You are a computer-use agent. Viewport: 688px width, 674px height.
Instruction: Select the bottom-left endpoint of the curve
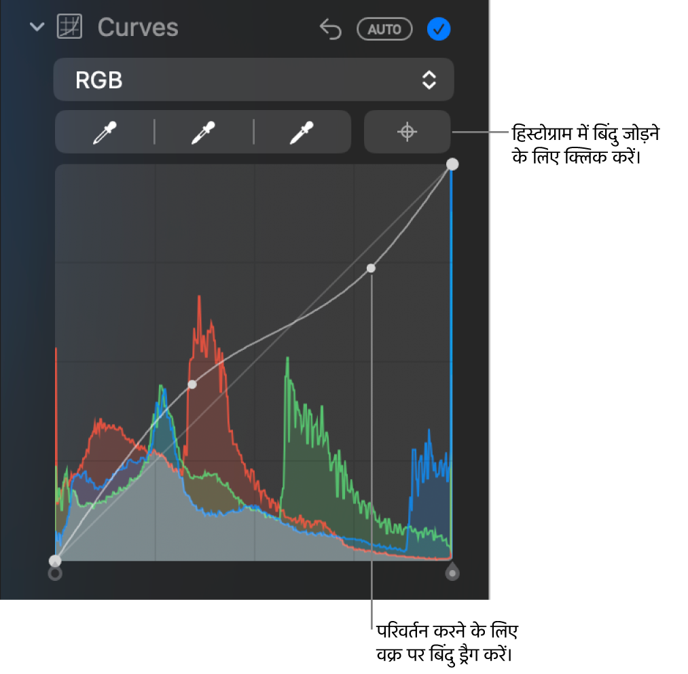point(55,561)
